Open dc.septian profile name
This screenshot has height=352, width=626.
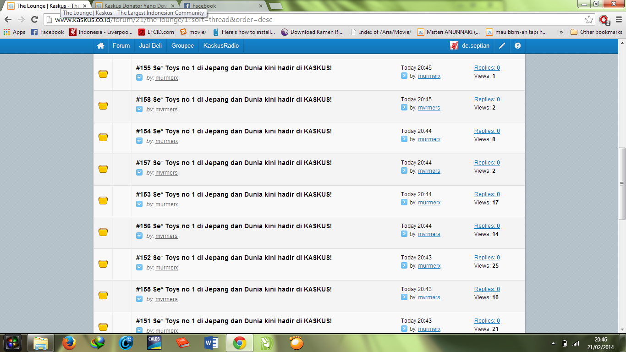click(476, 46)
